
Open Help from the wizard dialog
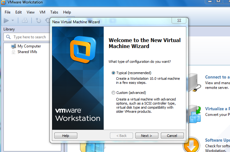66,136
